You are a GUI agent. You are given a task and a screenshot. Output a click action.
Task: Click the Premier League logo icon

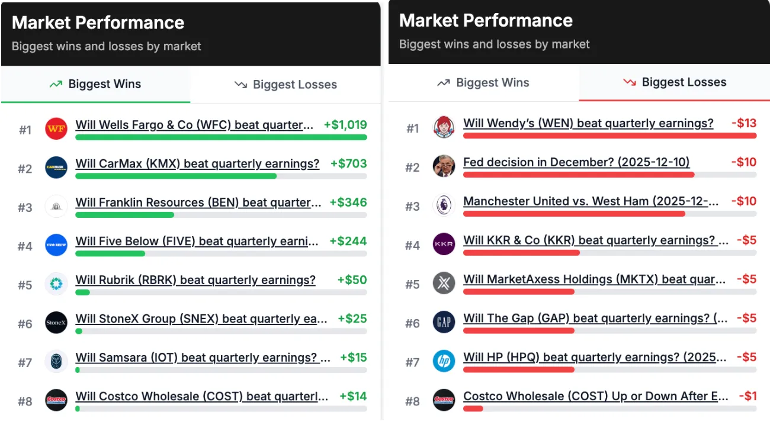pos(444,205)
